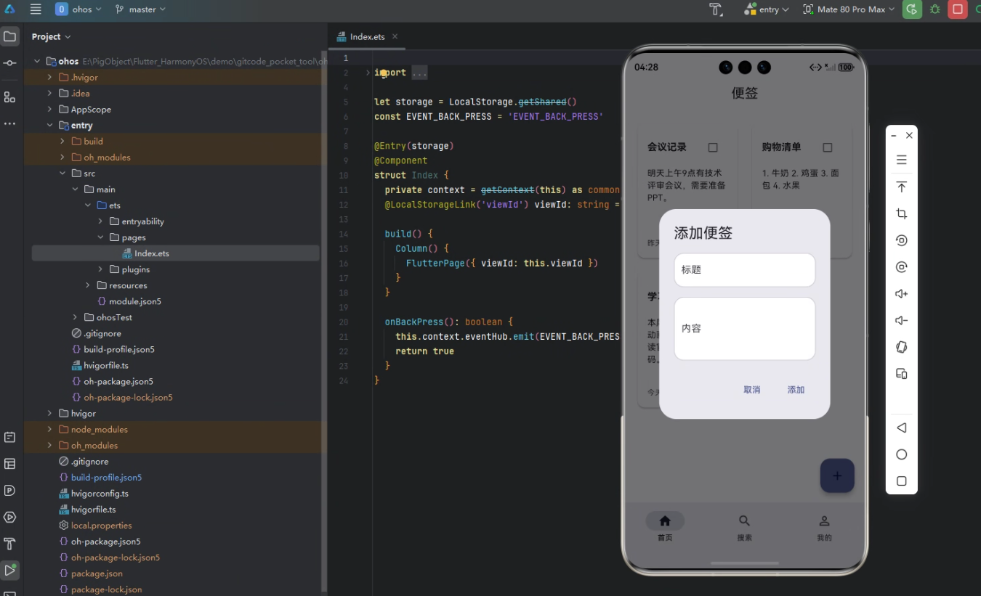The width and height of the screenshot is (981, 596).
Task: Rotate the emulator screen using the rotate icon
Action: pos(901,347)
